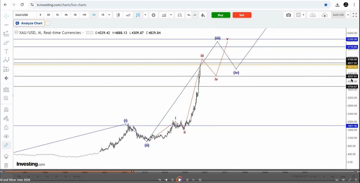Expand the chart style dropdown arrow
This screenshot has width=360, height=183.
tap(145, 15)
